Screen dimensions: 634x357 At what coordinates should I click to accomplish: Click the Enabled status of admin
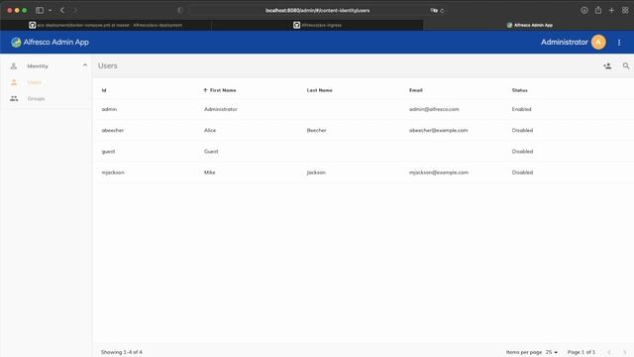(522, 109)
